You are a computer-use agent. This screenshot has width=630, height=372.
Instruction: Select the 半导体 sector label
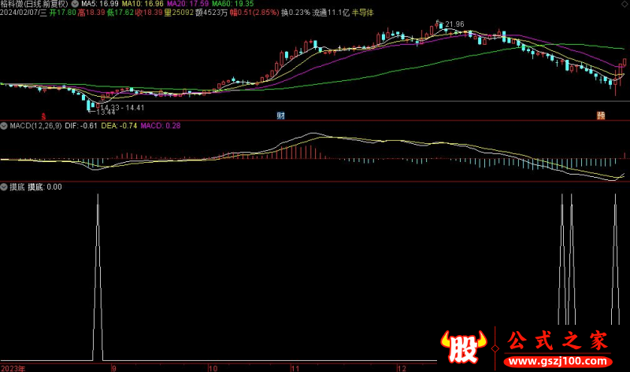coord(362,13)
